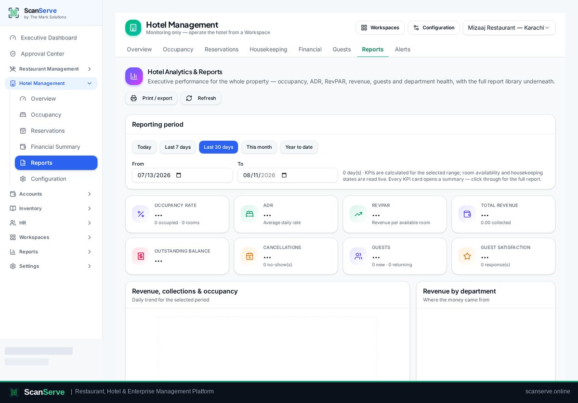Select the Today period option

click(x=144, y=147)
